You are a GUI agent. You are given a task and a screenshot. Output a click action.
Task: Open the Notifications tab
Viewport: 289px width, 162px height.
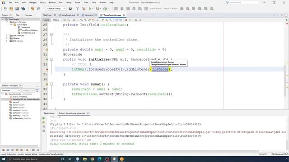click(49, 113)
